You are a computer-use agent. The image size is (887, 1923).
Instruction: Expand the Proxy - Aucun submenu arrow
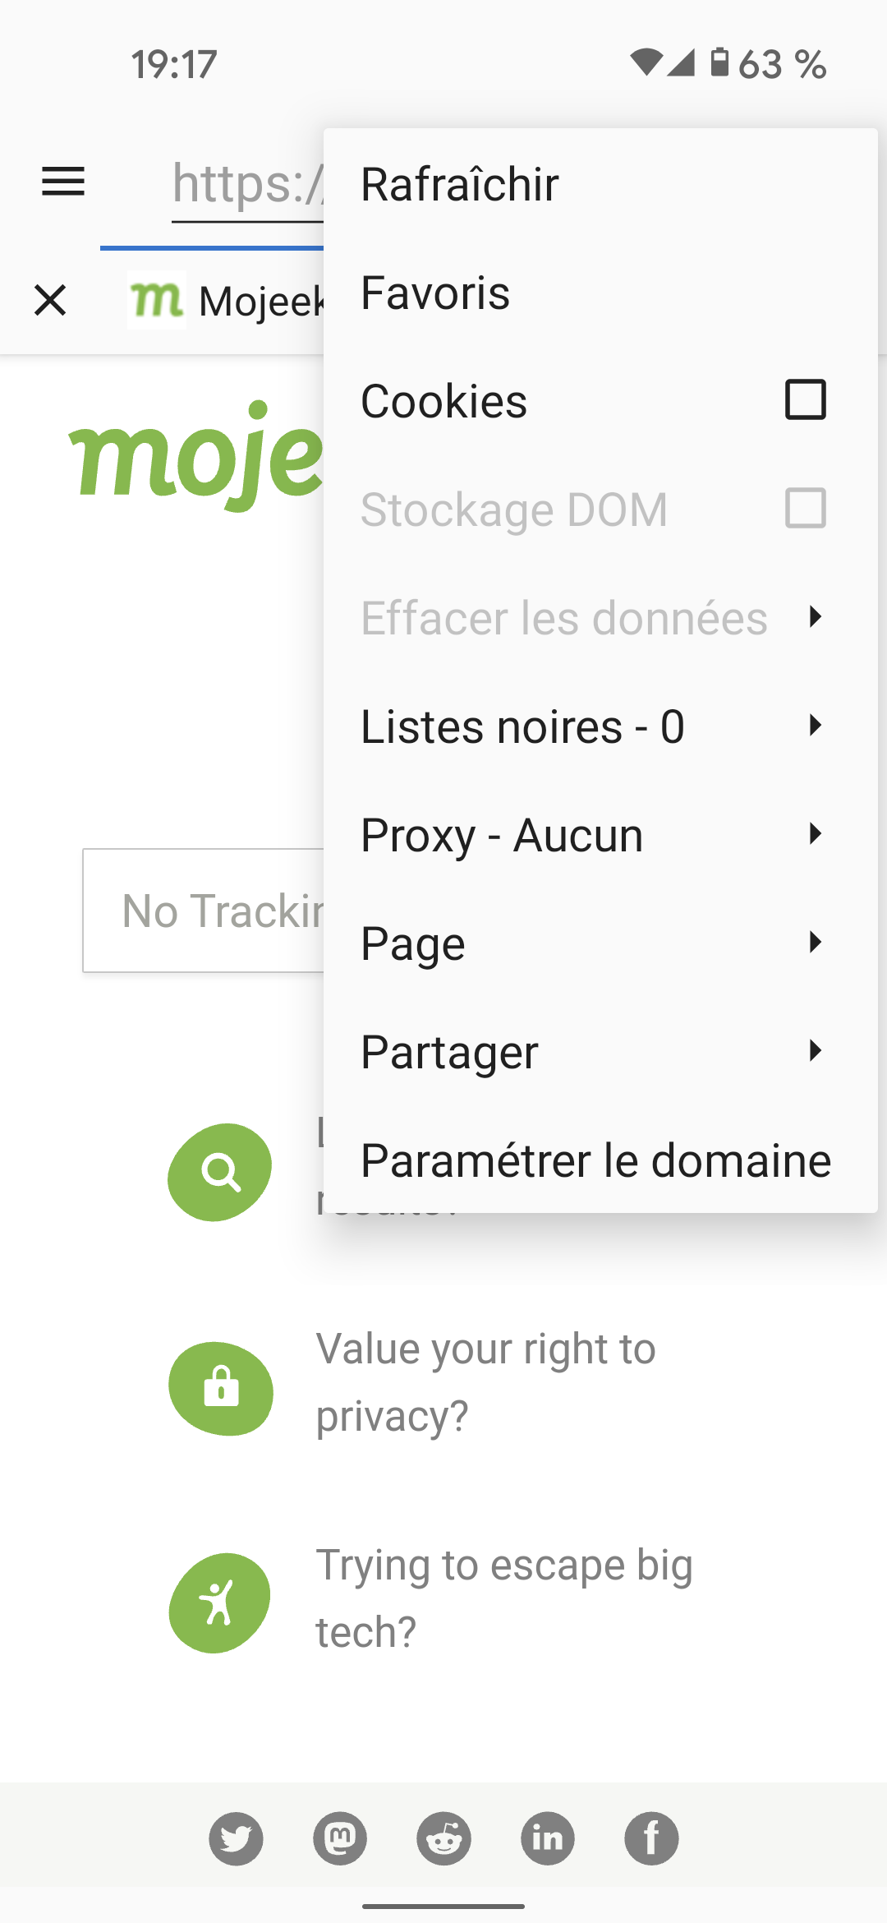pyautogui.click(x=814, y=834)
